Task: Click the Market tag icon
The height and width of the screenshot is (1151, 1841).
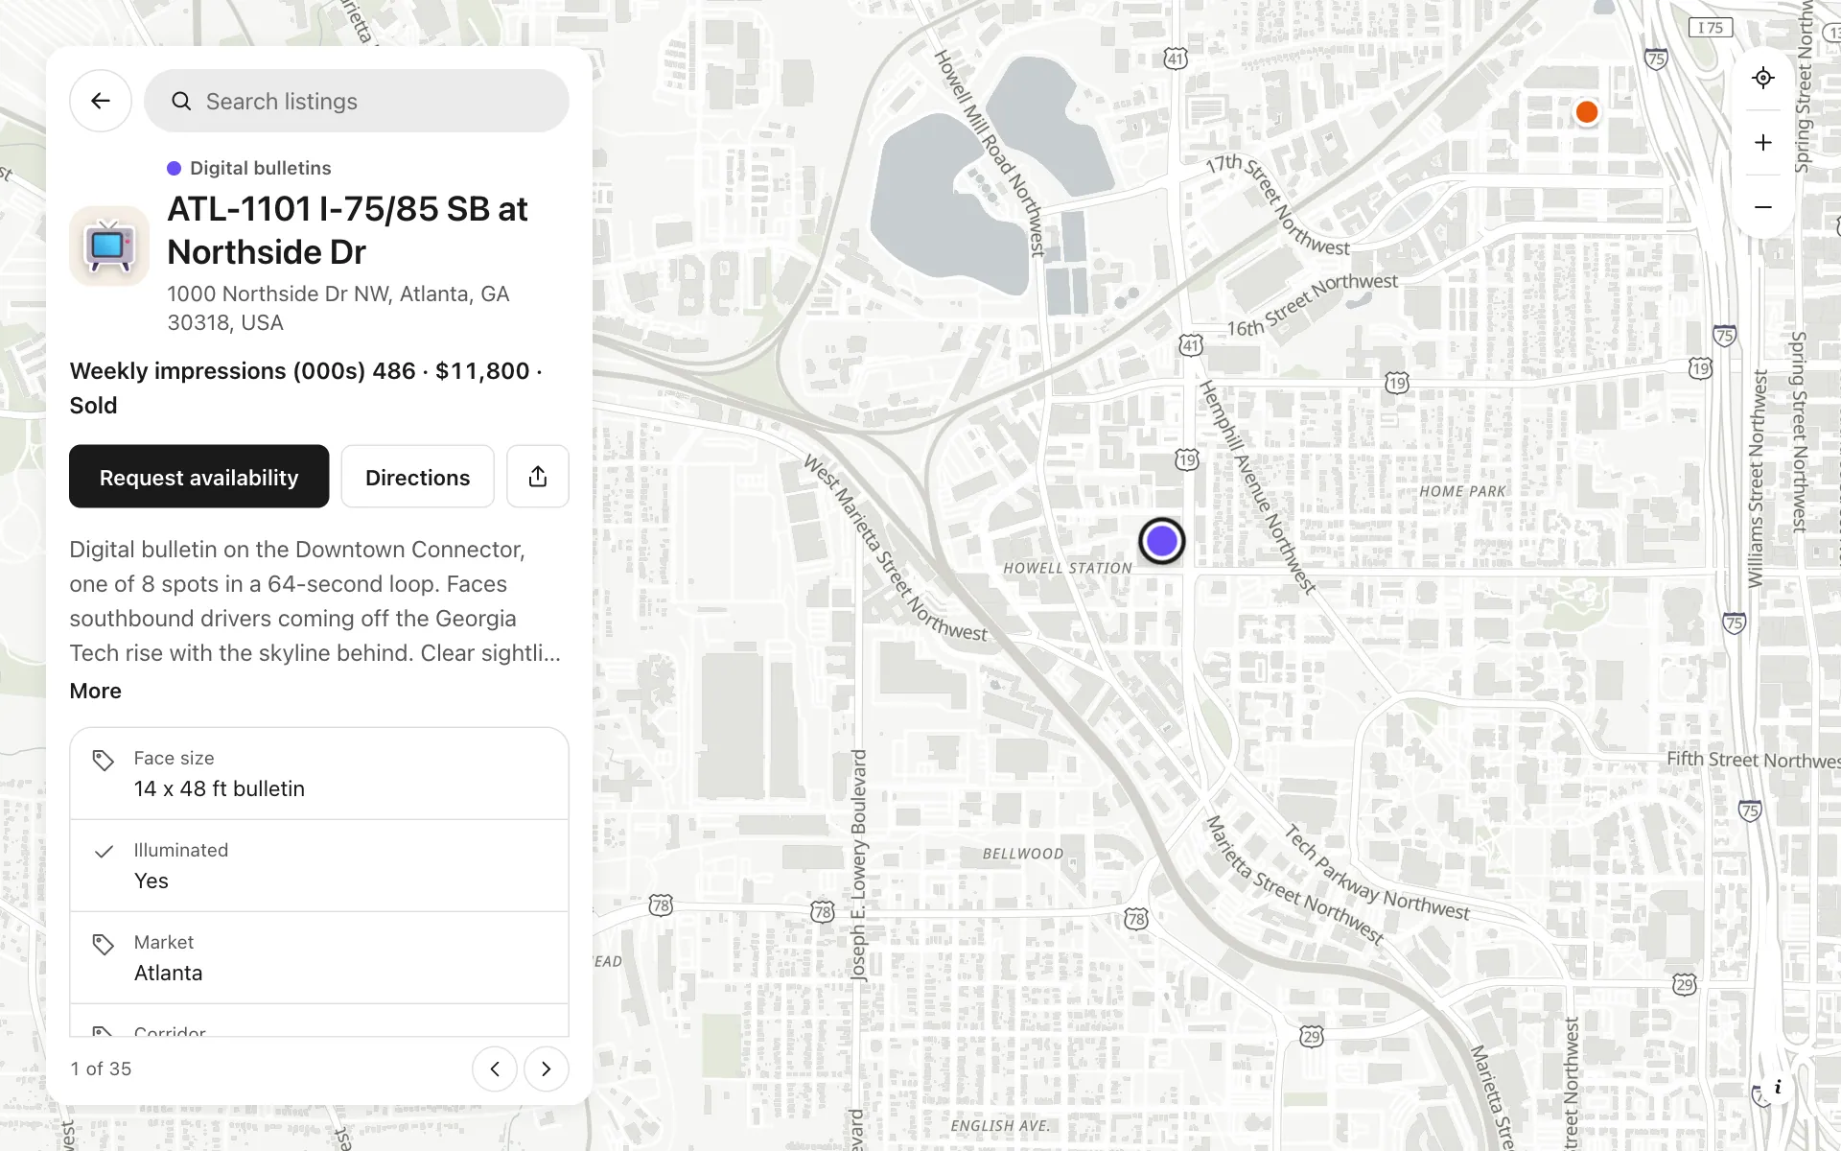Action: [104, 945]
